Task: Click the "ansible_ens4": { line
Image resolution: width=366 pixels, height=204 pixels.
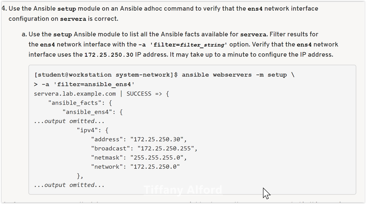Action: point(92,112)
